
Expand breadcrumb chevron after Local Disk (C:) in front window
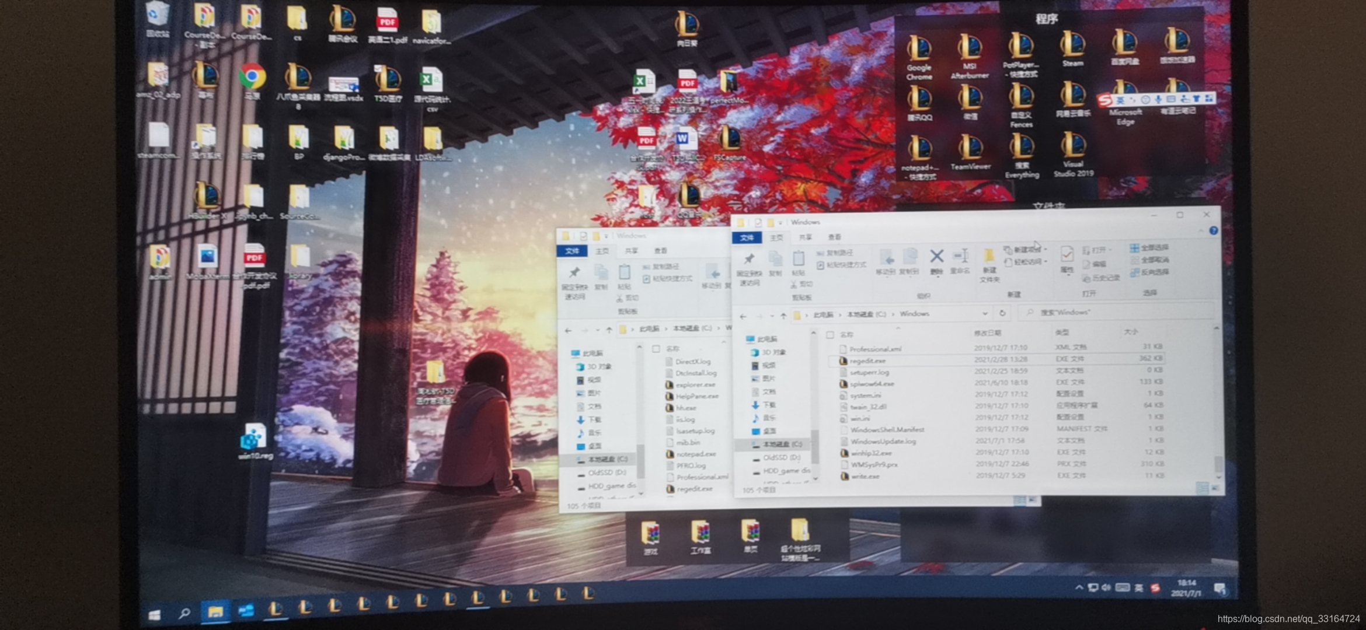click(893, 314)
